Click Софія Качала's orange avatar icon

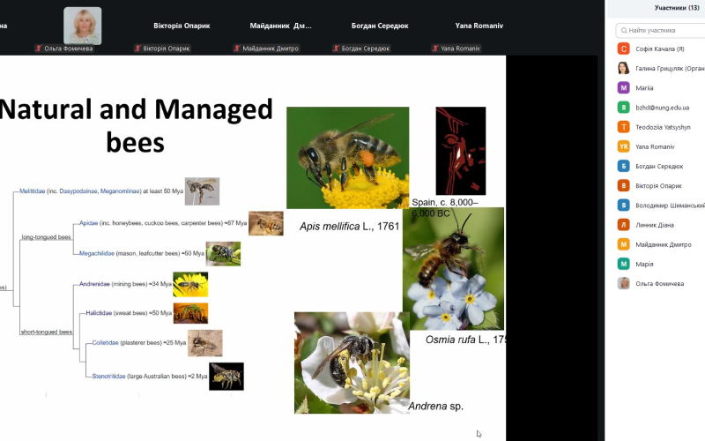point(624,49)
